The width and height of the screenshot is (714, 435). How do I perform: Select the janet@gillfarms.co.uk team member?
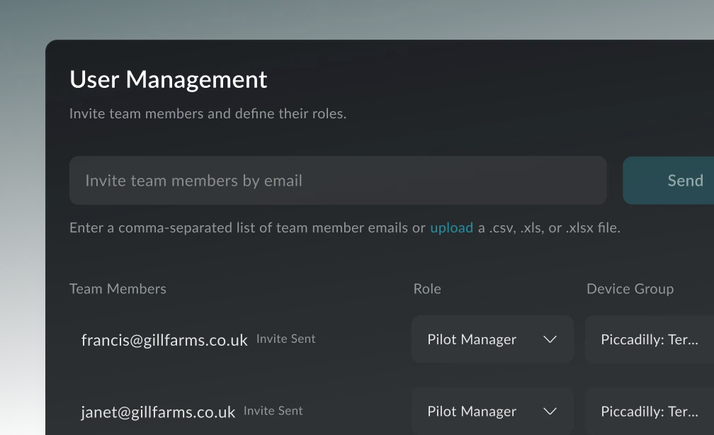tap(158, 412)
